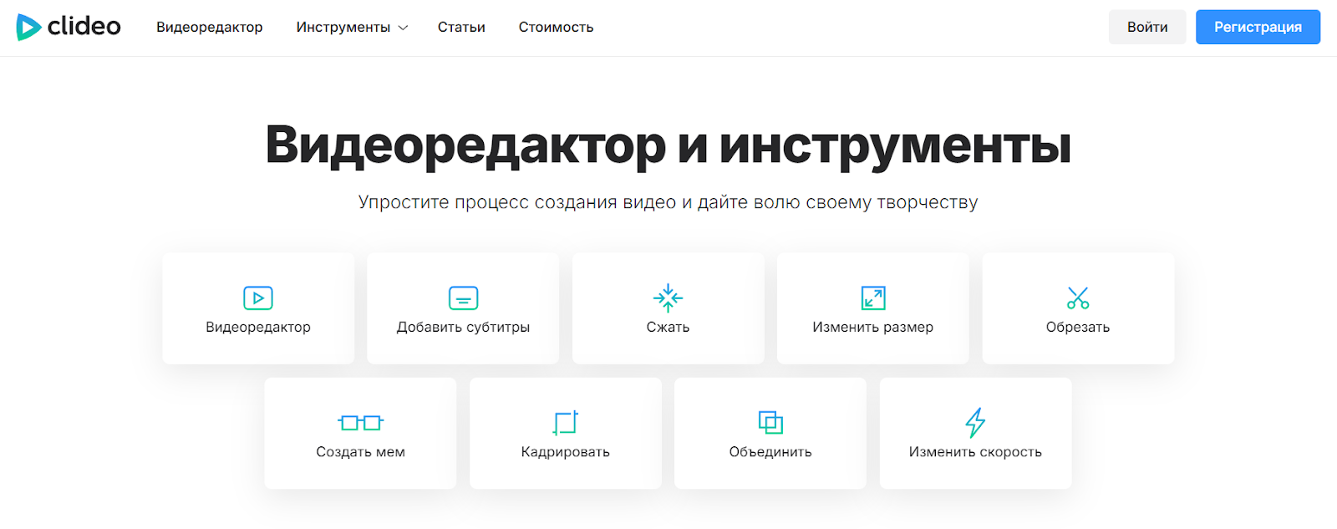Click the heading Видеоредактор и инструменты
Viewport: 1337px width, 529px height.
click(x=668, y=145)
